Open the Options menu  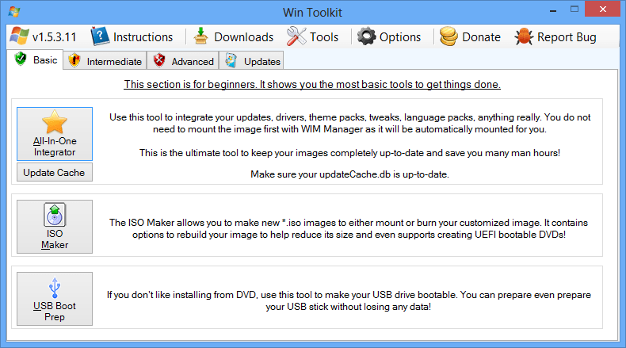[x=389, y=36]
